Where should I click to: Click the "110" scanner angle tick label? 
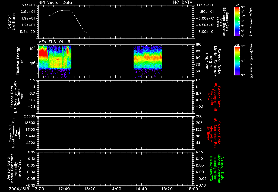[x=198, y=58]
